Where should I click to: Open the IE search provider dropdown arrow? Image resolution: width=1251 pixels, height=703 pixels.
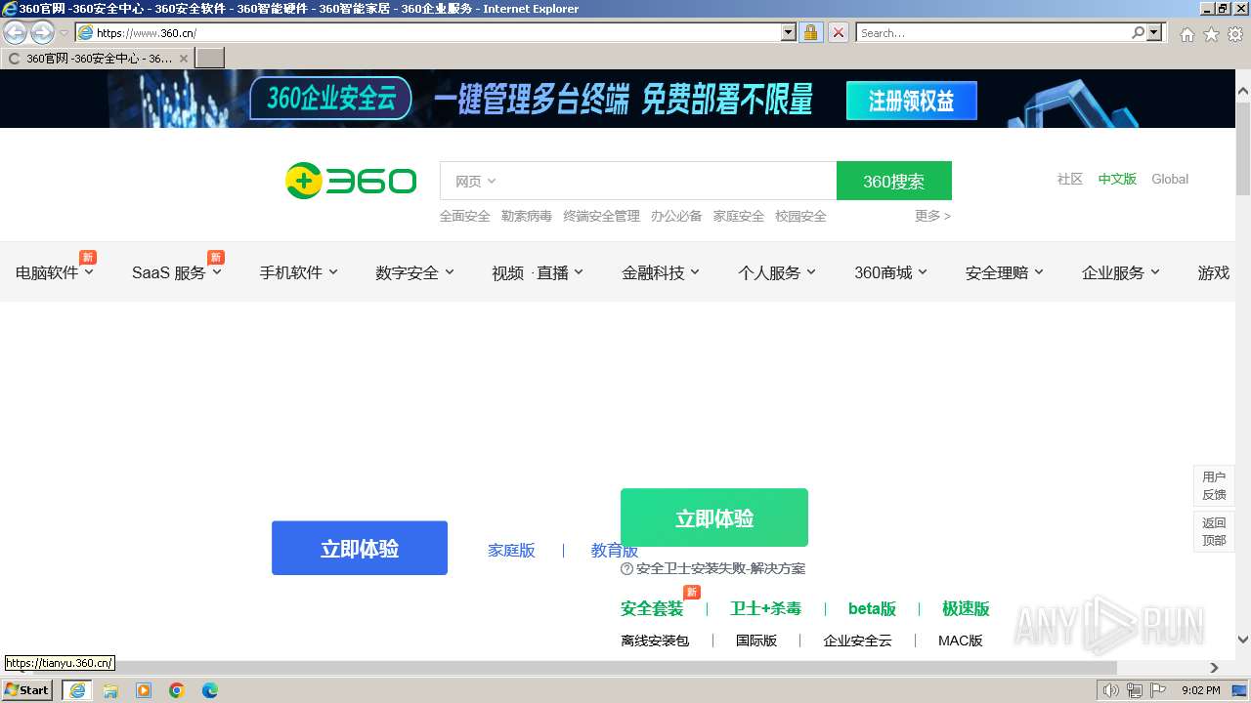pyautogui.click(x=1154, y=32)
